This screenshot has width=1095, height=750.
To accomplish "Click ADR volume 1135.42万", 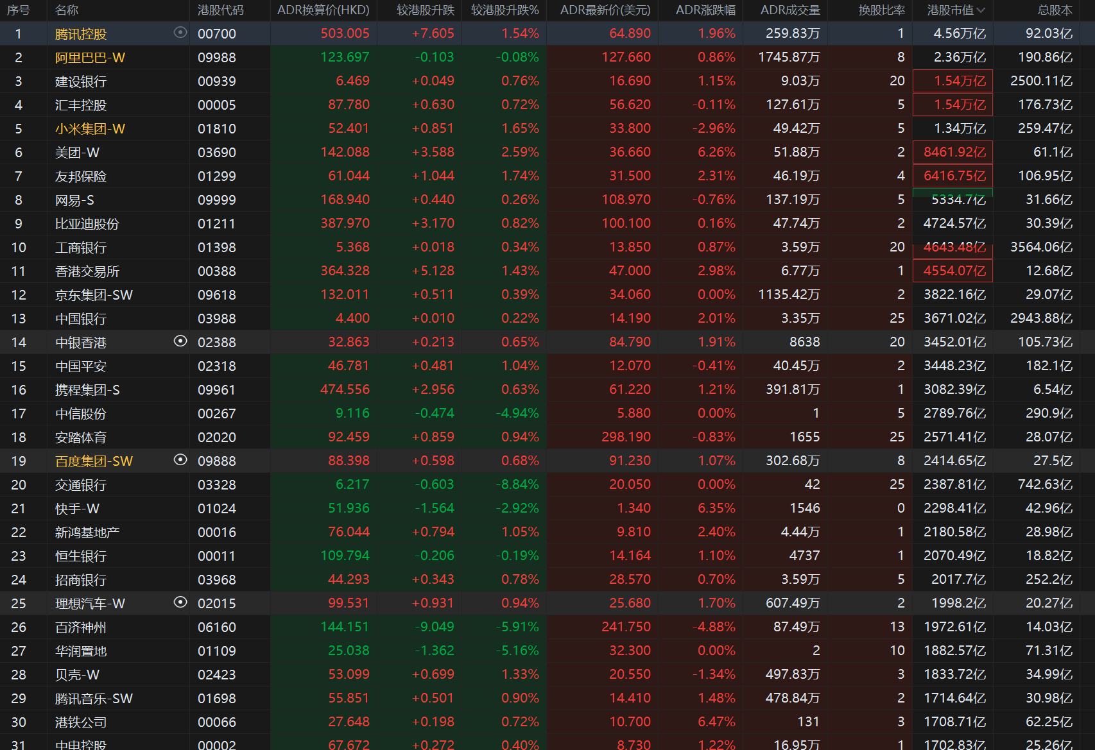I will coord(789,294).
